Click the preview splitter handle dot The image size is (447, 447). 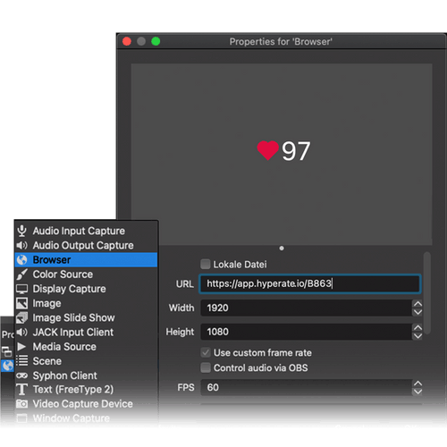tap(282, 249)
